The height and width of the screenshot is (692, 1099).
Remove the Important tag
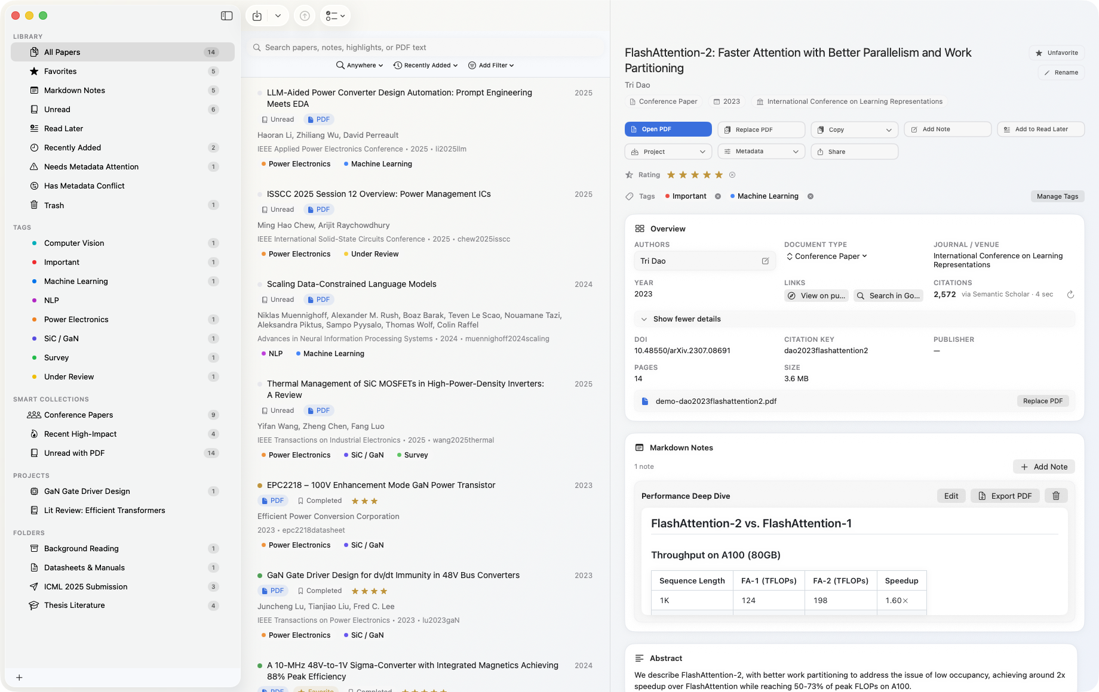coord(718,196)
